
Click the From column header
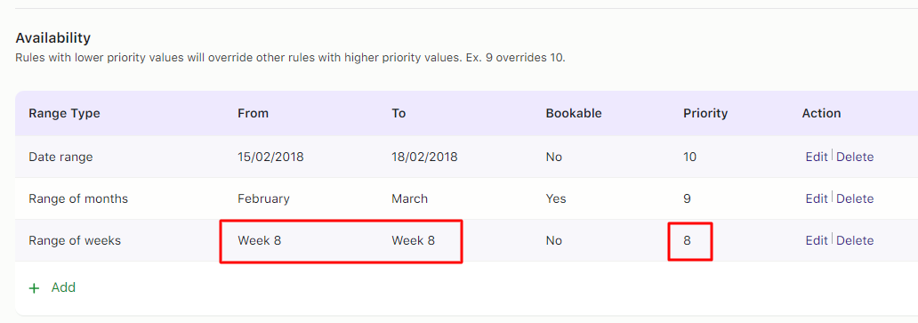click(x=253, y=114)
